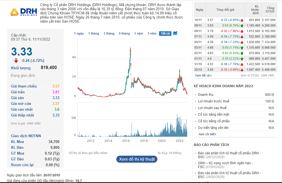The width and height of the screenshot is (282, 183).
Task: Click the KL Bán value 9,800
Action: tap(55, 147)
